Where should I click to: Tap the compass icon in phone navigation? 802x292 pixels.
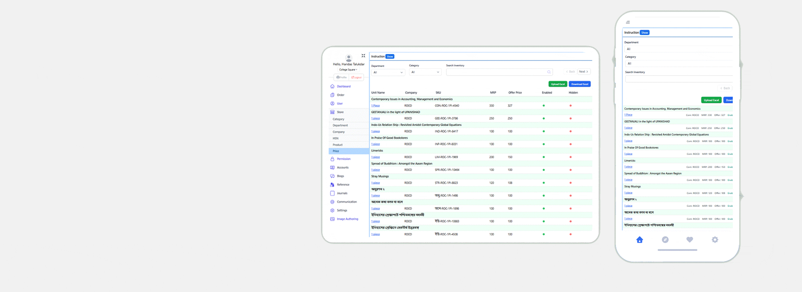coord(665,240)
